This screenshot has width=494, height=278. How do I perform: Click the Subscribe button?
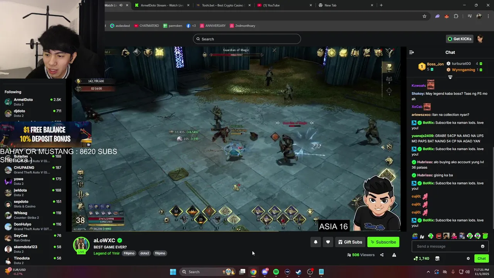(x=383, y=242)
